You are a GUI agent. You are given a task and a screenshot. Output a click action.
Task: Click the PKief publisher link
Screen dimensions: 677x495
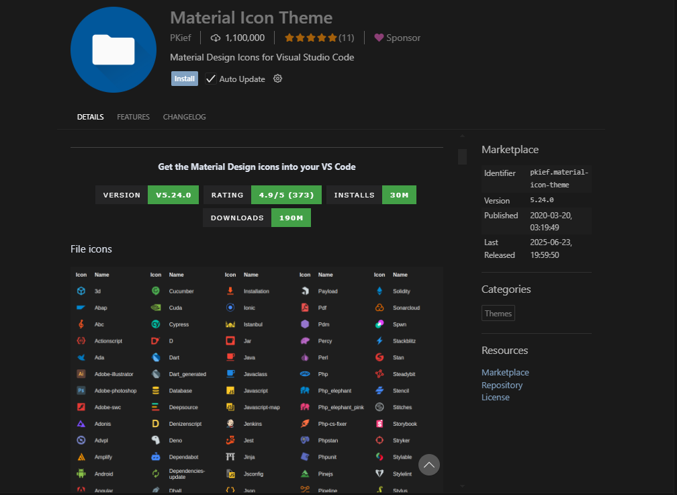[181, 38]
